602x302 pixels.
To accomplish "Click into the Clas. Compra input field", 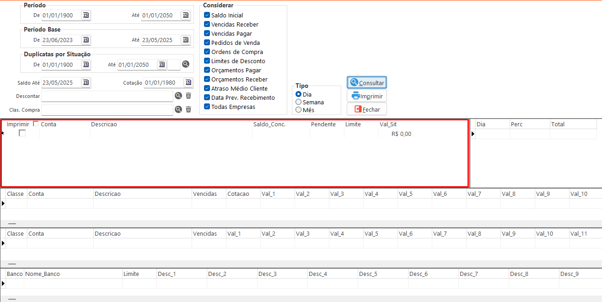I will 107,110.
